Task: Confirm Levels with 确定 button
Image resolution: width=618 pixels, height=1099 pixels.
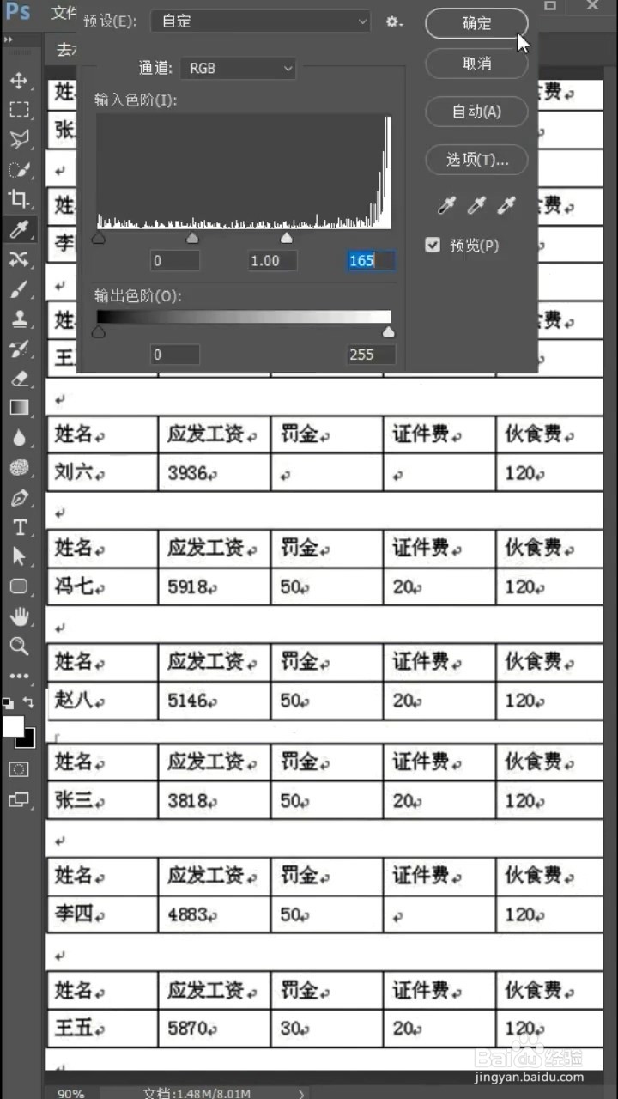Action: (476, 23)
